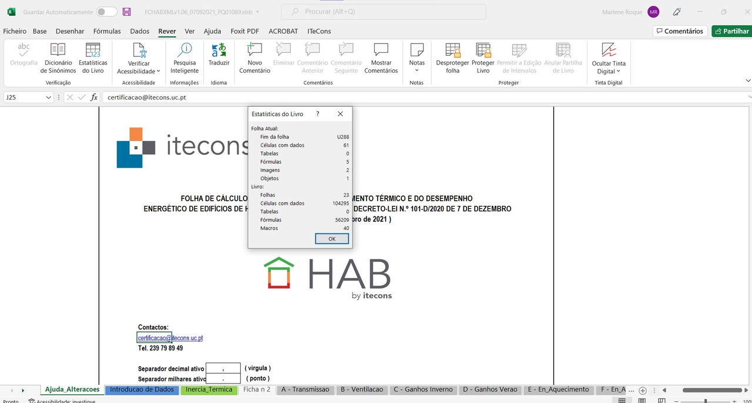The image size is (752, 403).
Task: Select the Ficha n 2 sheet tab
Action: tap(257, 390)
